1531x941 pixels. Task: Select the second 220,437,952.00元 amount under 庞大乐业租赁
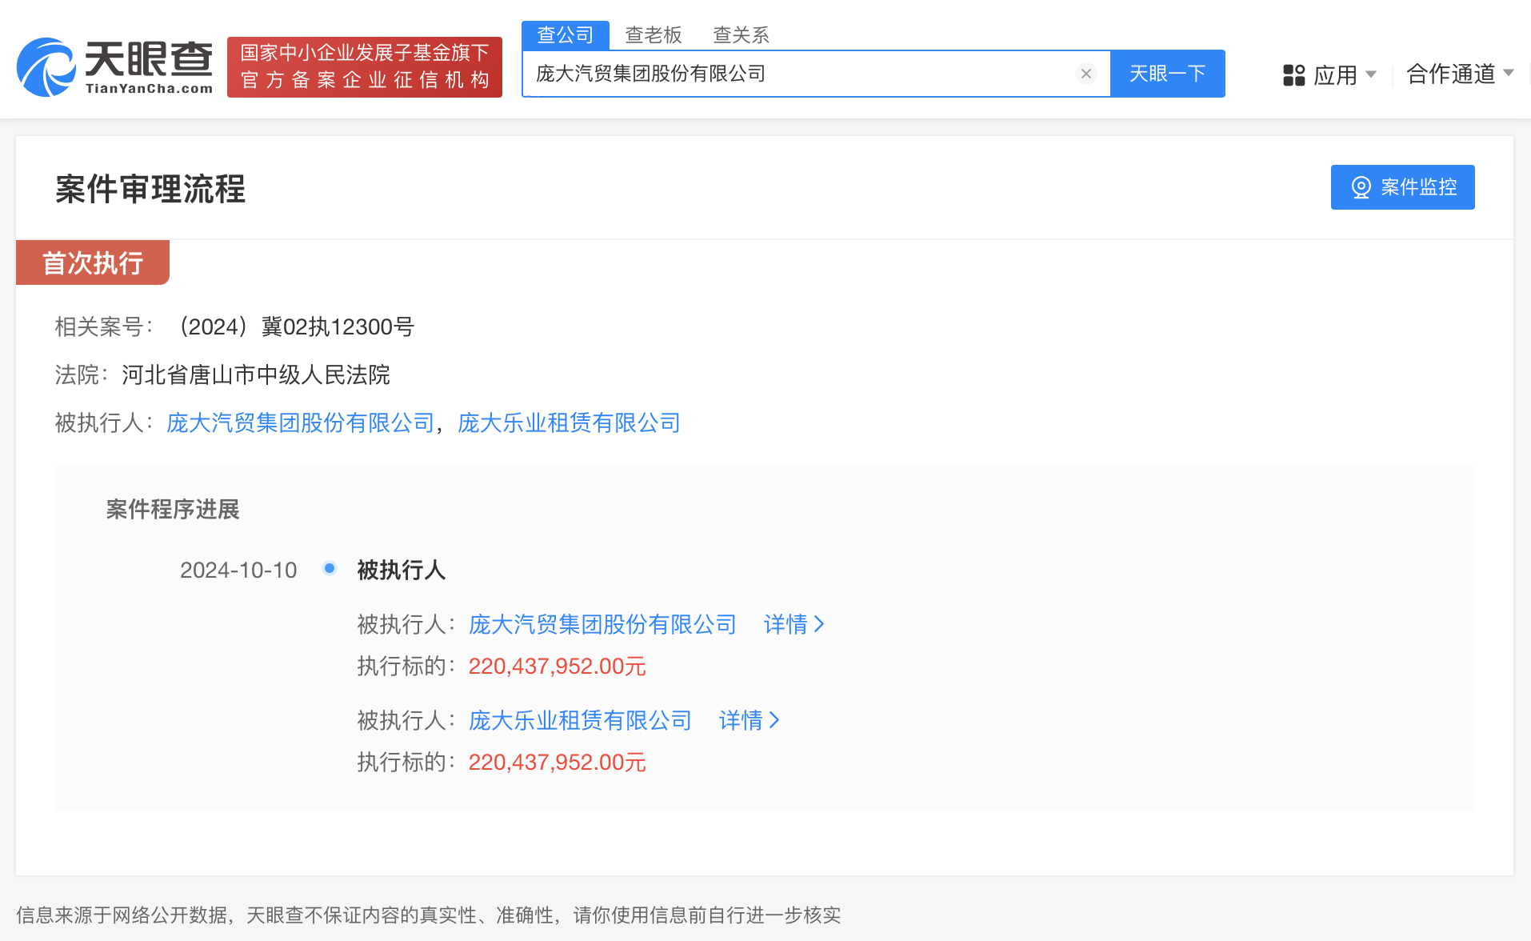pos(557,762)
